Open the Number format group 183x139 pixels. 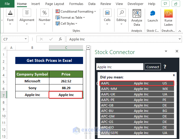pos(45,17)
